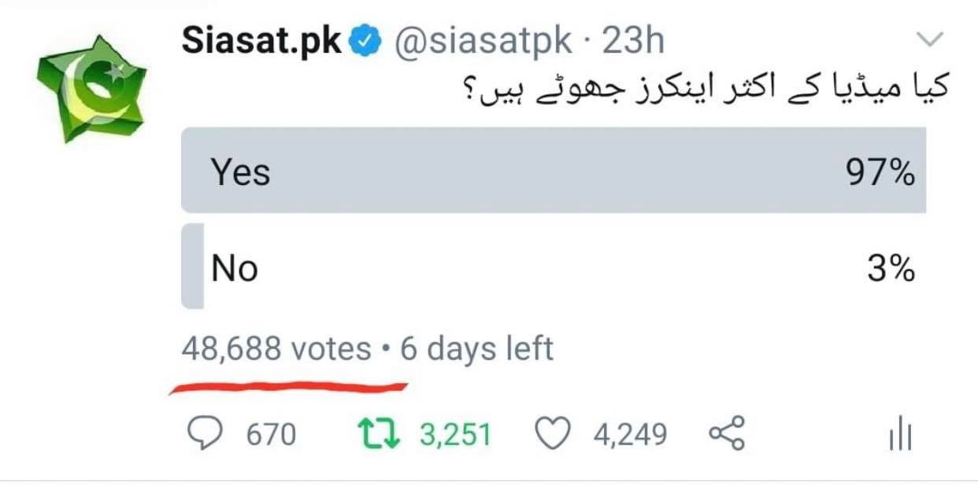Open the Siasat.pk profile avatar

click(x=91, y=88)
